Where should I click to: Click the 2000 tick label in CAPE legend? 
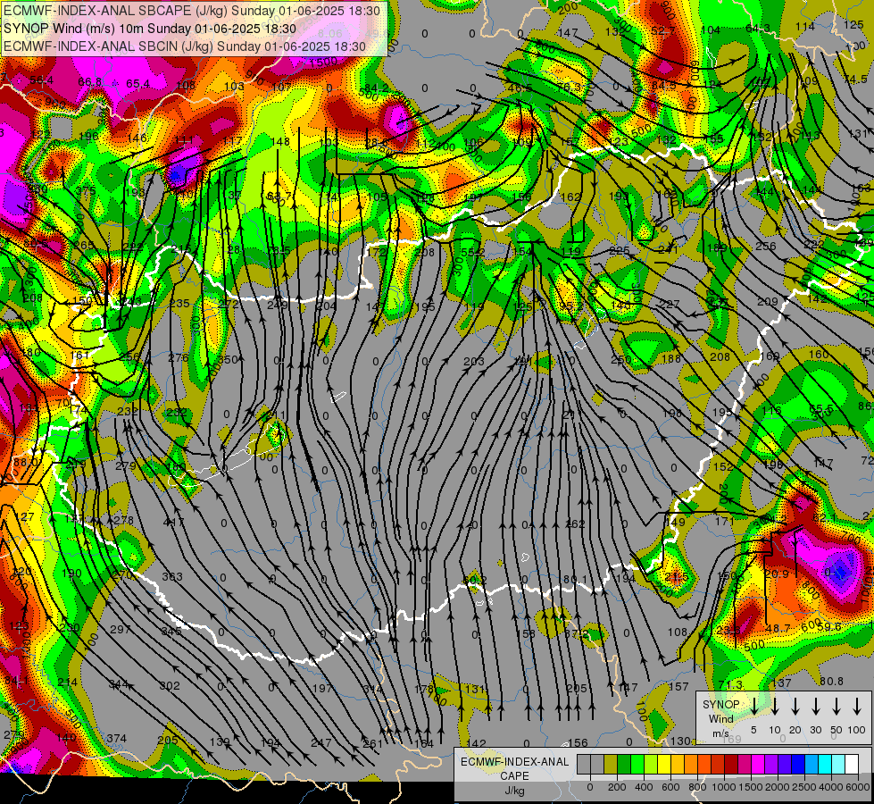778,787
